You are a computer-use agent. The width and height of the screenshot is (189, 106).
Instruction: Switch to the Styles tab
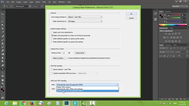pyautogui.click(x=171, y=28)
